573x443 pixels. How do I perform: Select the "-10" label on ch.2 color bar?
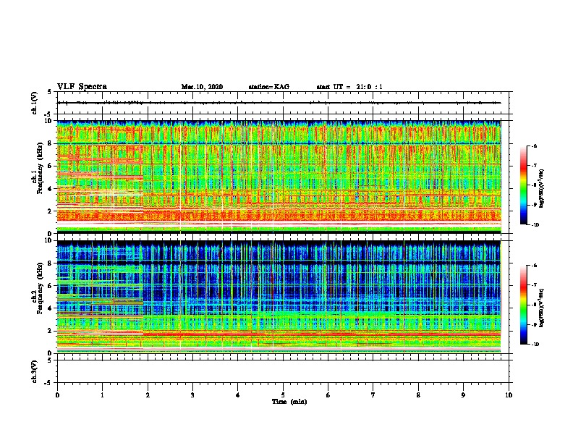(535, 345)
